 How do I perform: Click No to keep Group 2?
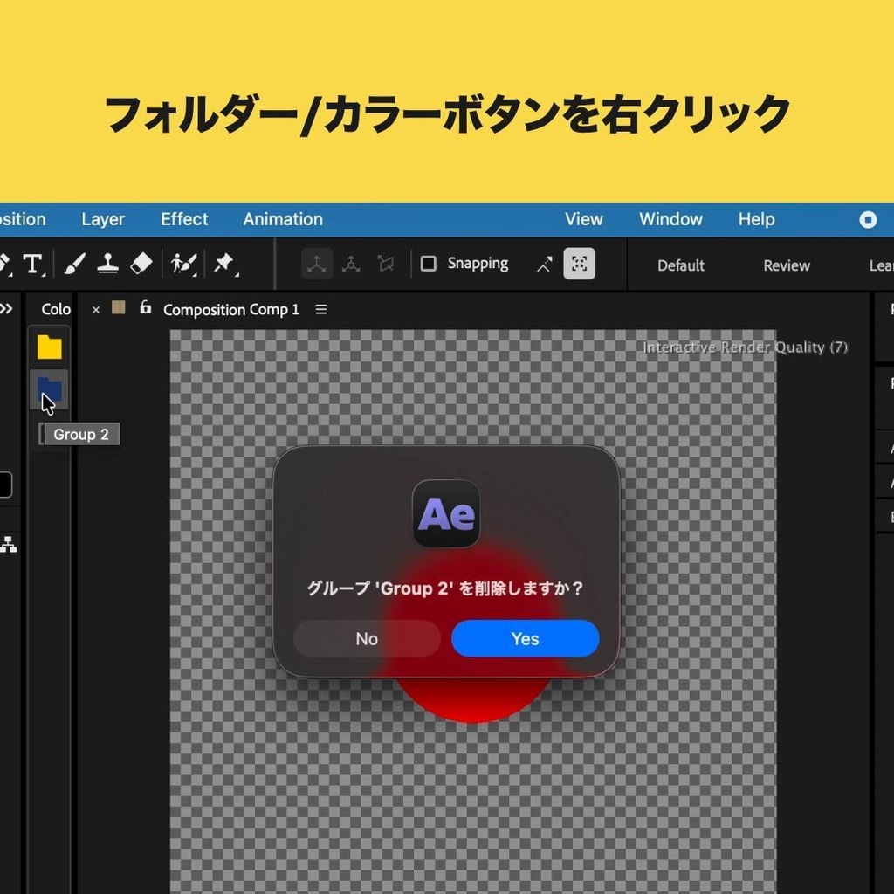tap(366, 638)
